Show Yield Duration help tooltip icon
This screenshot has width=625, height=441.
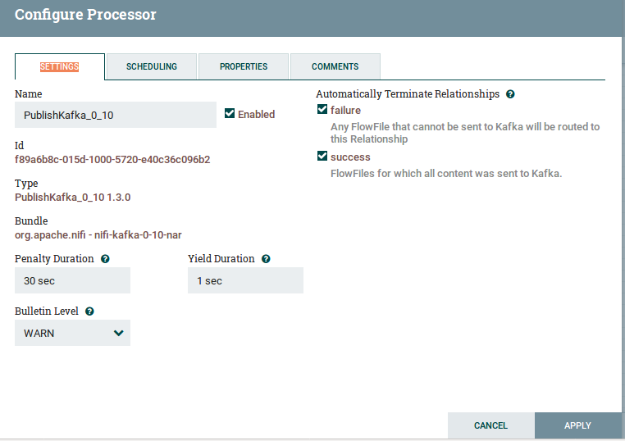[266, 259]
